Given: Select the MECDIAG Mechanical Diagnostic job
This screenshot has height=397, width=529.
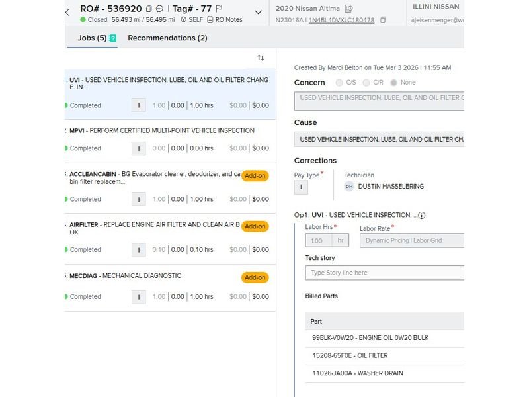Looking at the screenshot, I should (x=126, y=276).
